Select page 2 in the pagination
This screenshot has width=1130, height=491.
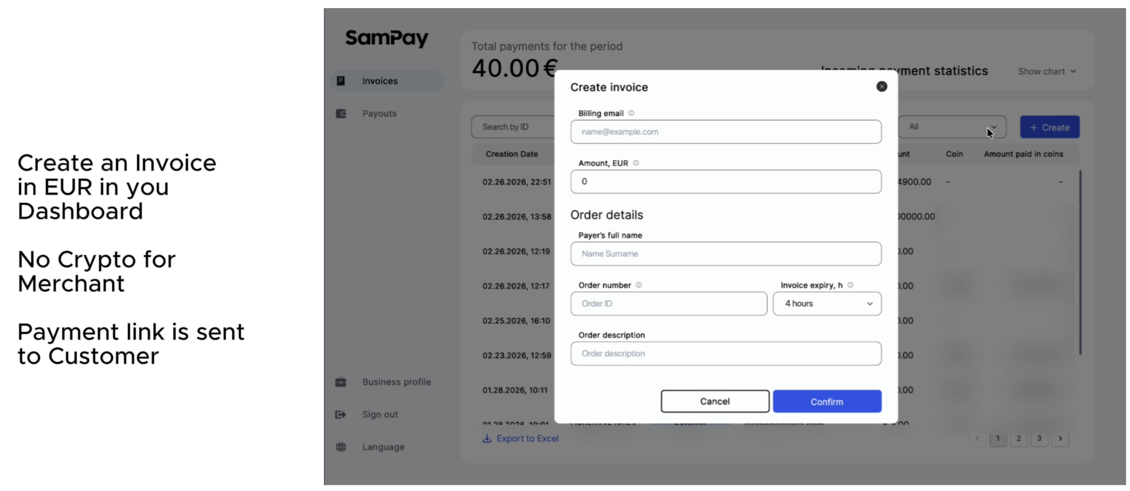pyautogui.click(x=1018, y=438)
